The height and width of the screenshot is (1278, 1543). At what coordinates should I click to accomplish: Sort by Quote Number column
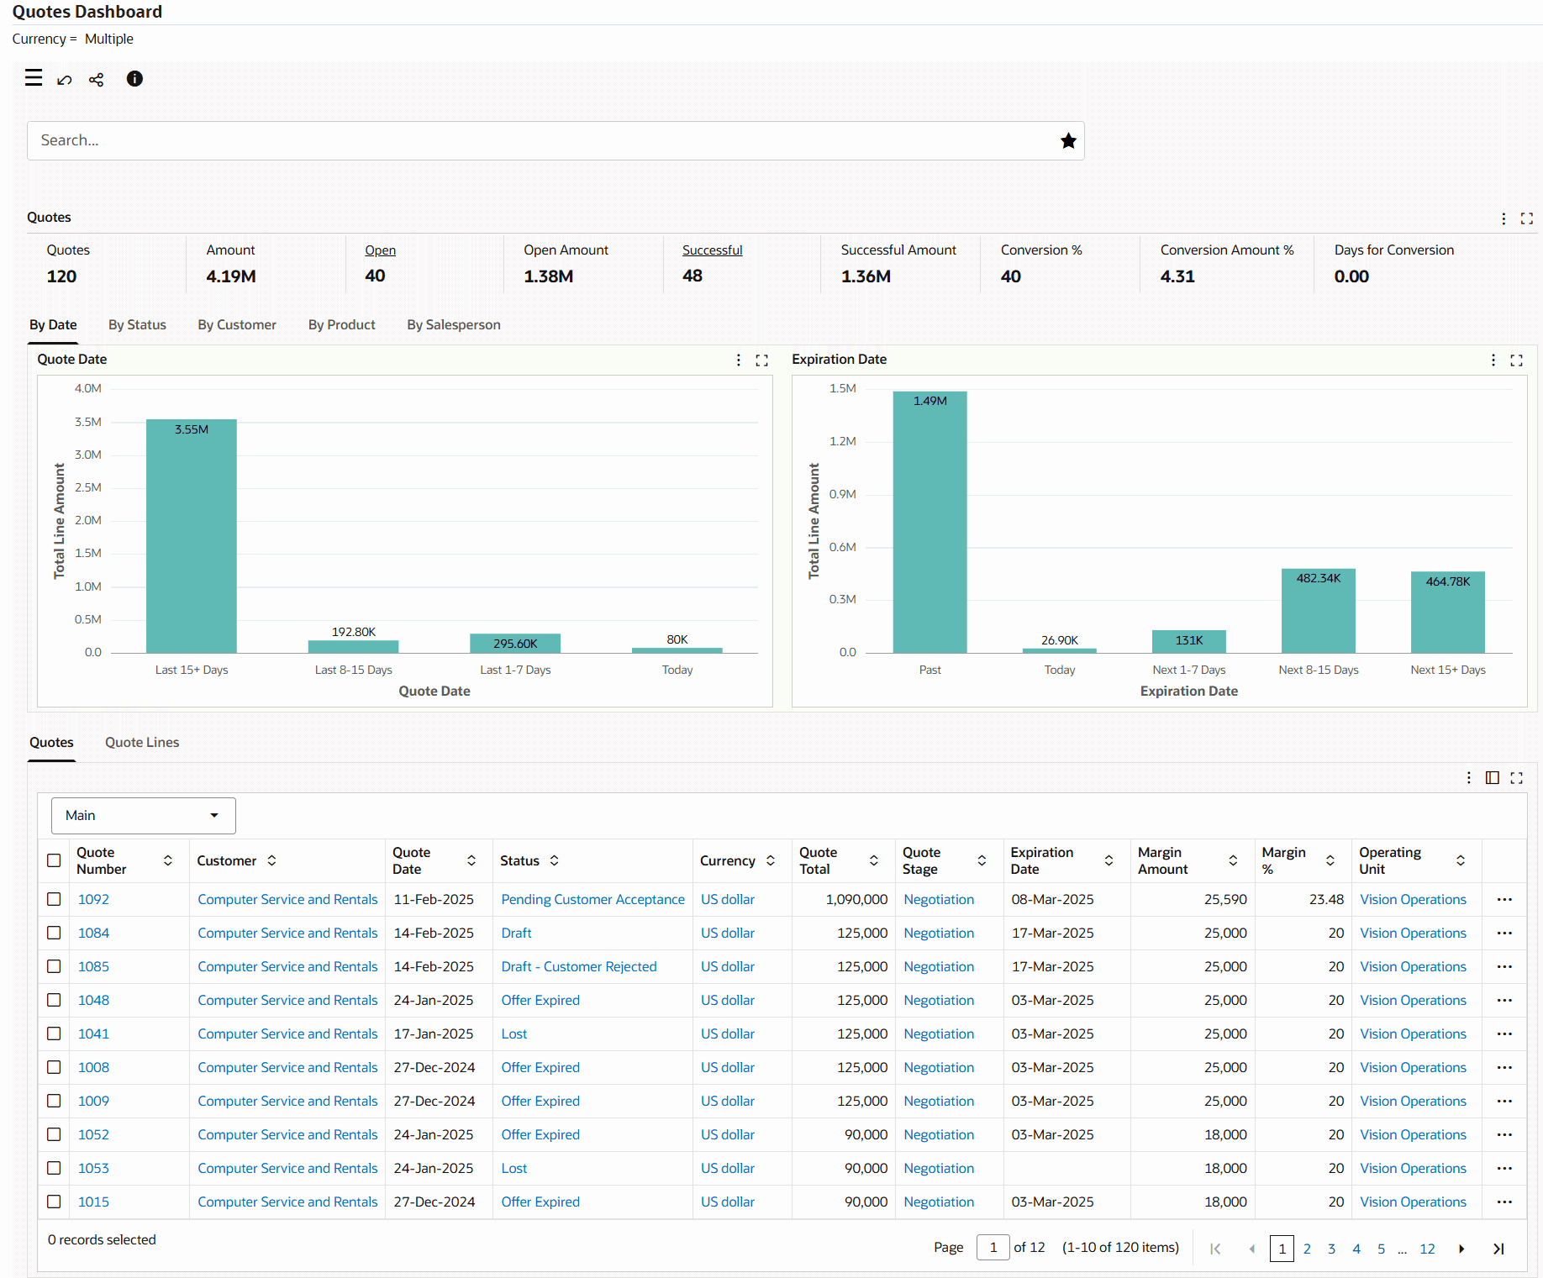pos(168,861)
